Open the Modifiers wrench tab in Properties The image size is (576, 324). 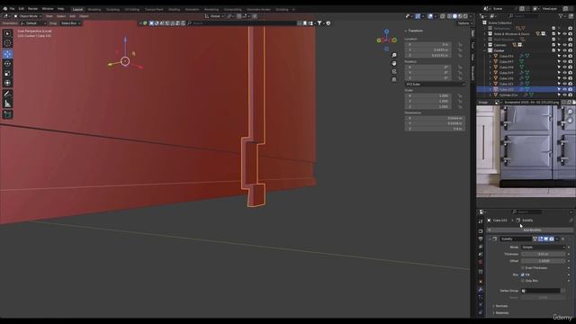481,290
